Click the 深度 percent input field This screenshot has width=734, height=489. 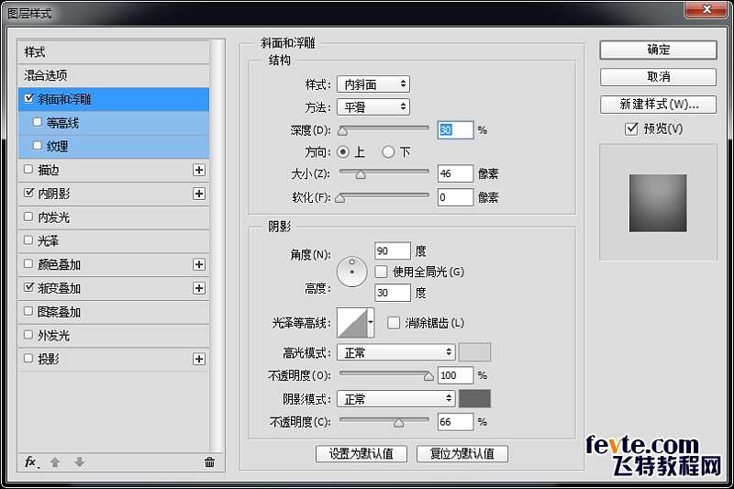coord(455,129)
